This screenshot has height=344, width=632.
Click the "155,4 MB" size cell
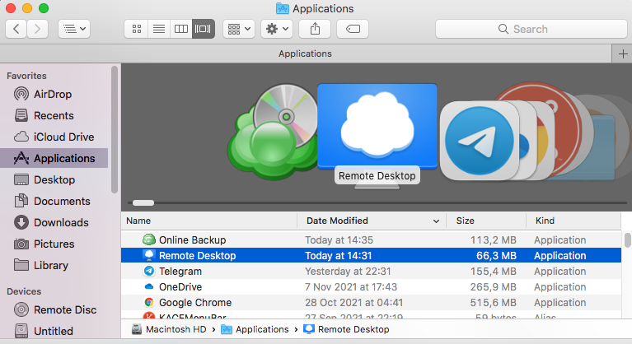[x=493, y=272]
